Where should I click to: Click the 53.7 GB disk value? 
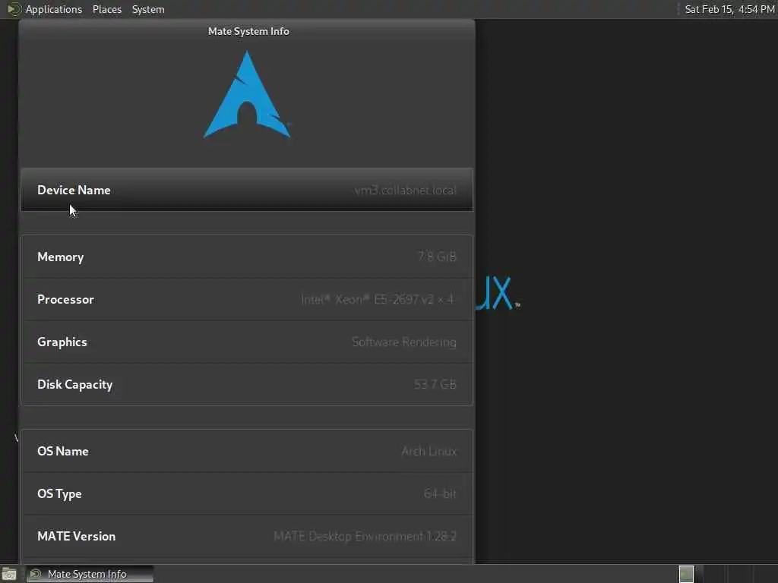[435, 384]
